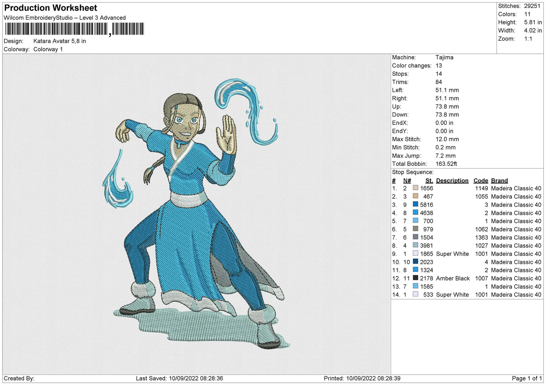Click the 'Created By:' footer label
The height and width of the screenshot is (385, 546).
(x=19, y=378)
